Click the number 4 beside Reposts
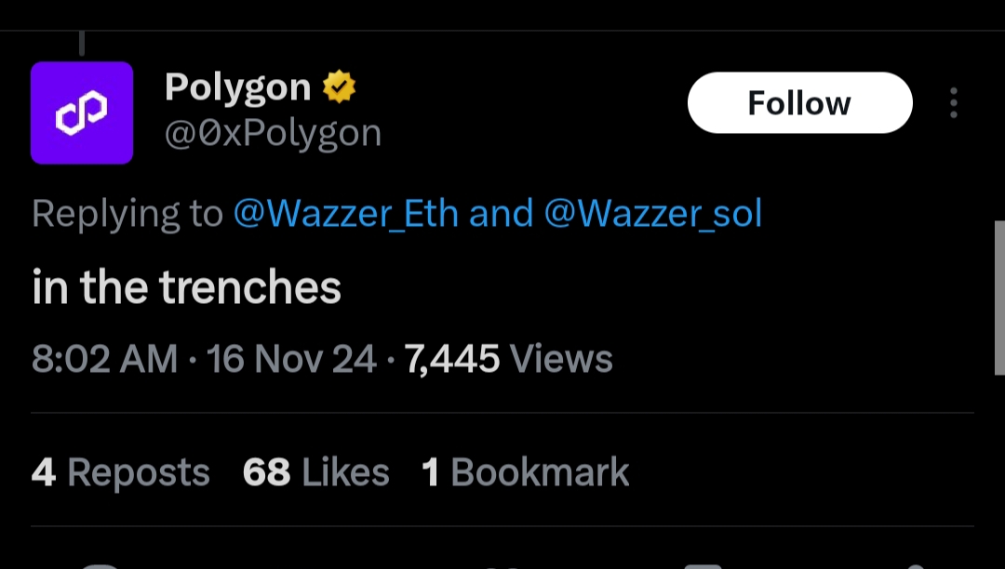 point(43,472)
